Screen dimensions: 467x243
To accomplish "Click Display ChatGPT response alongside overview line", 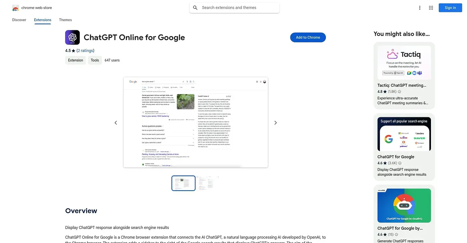I will pyautogui.click(x=117, y=228).
